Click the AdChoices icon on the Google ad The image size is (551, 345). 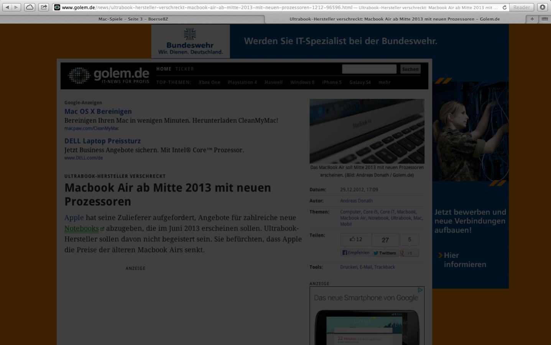(x=420, y=290)
